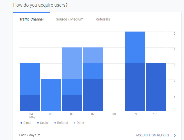This screenshot has height=140, width=184.
Task: Click the Social bar for date 05
Action: click(51, 95)
